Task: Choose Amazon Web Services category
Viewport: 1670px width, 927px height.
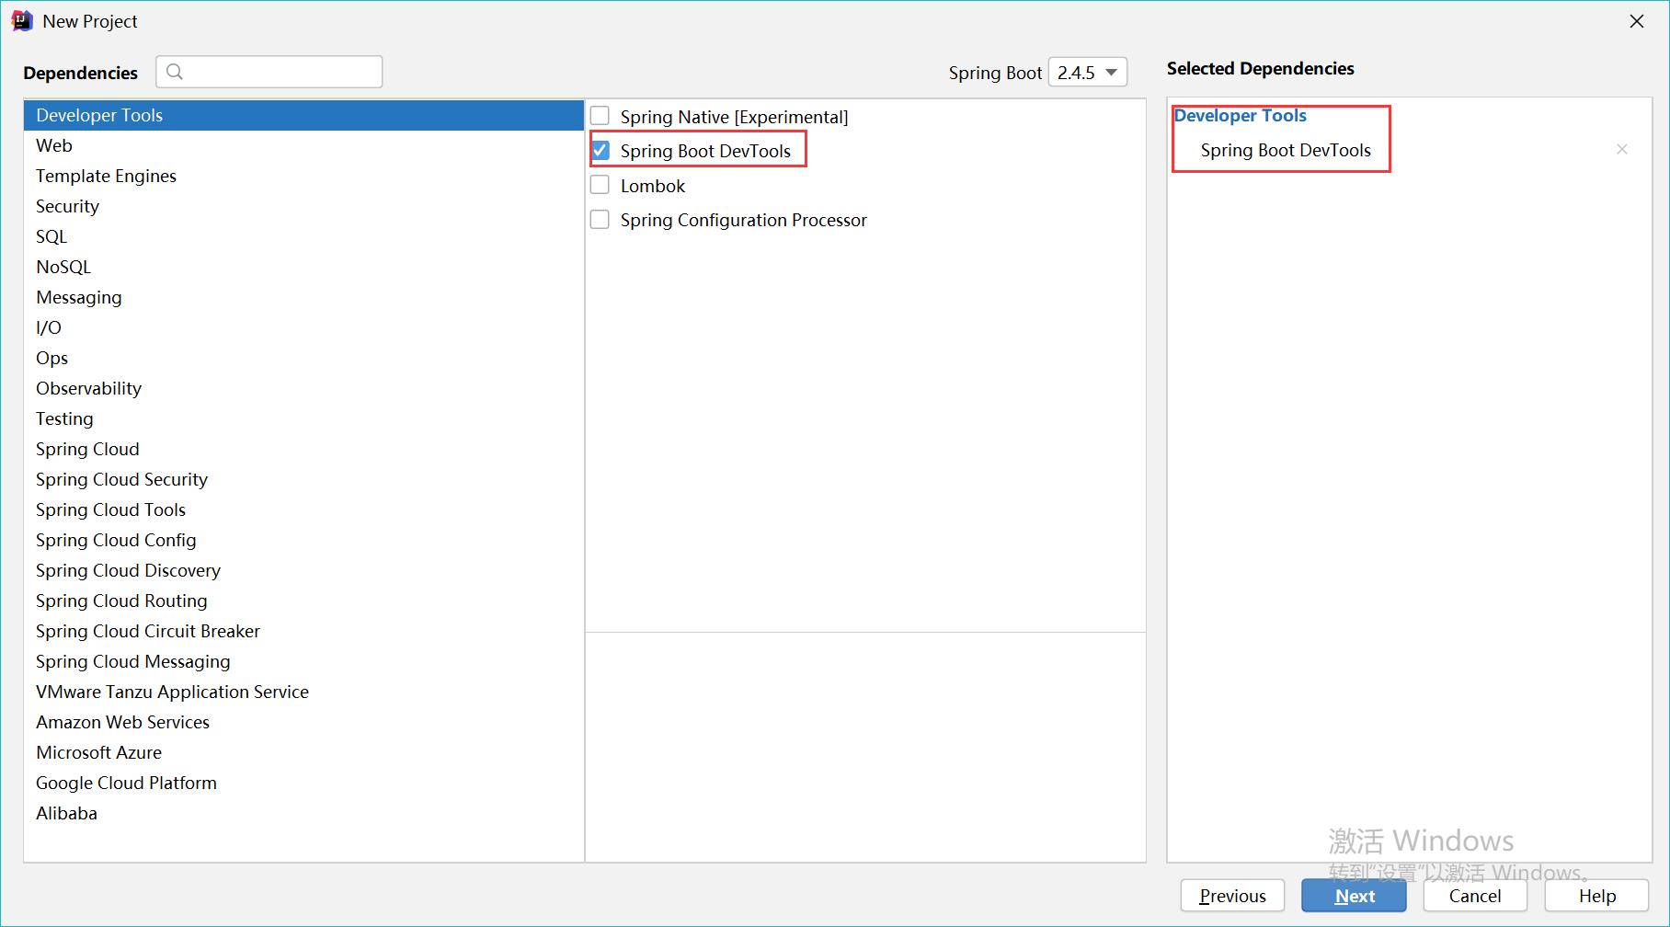Action: (304, 722)
